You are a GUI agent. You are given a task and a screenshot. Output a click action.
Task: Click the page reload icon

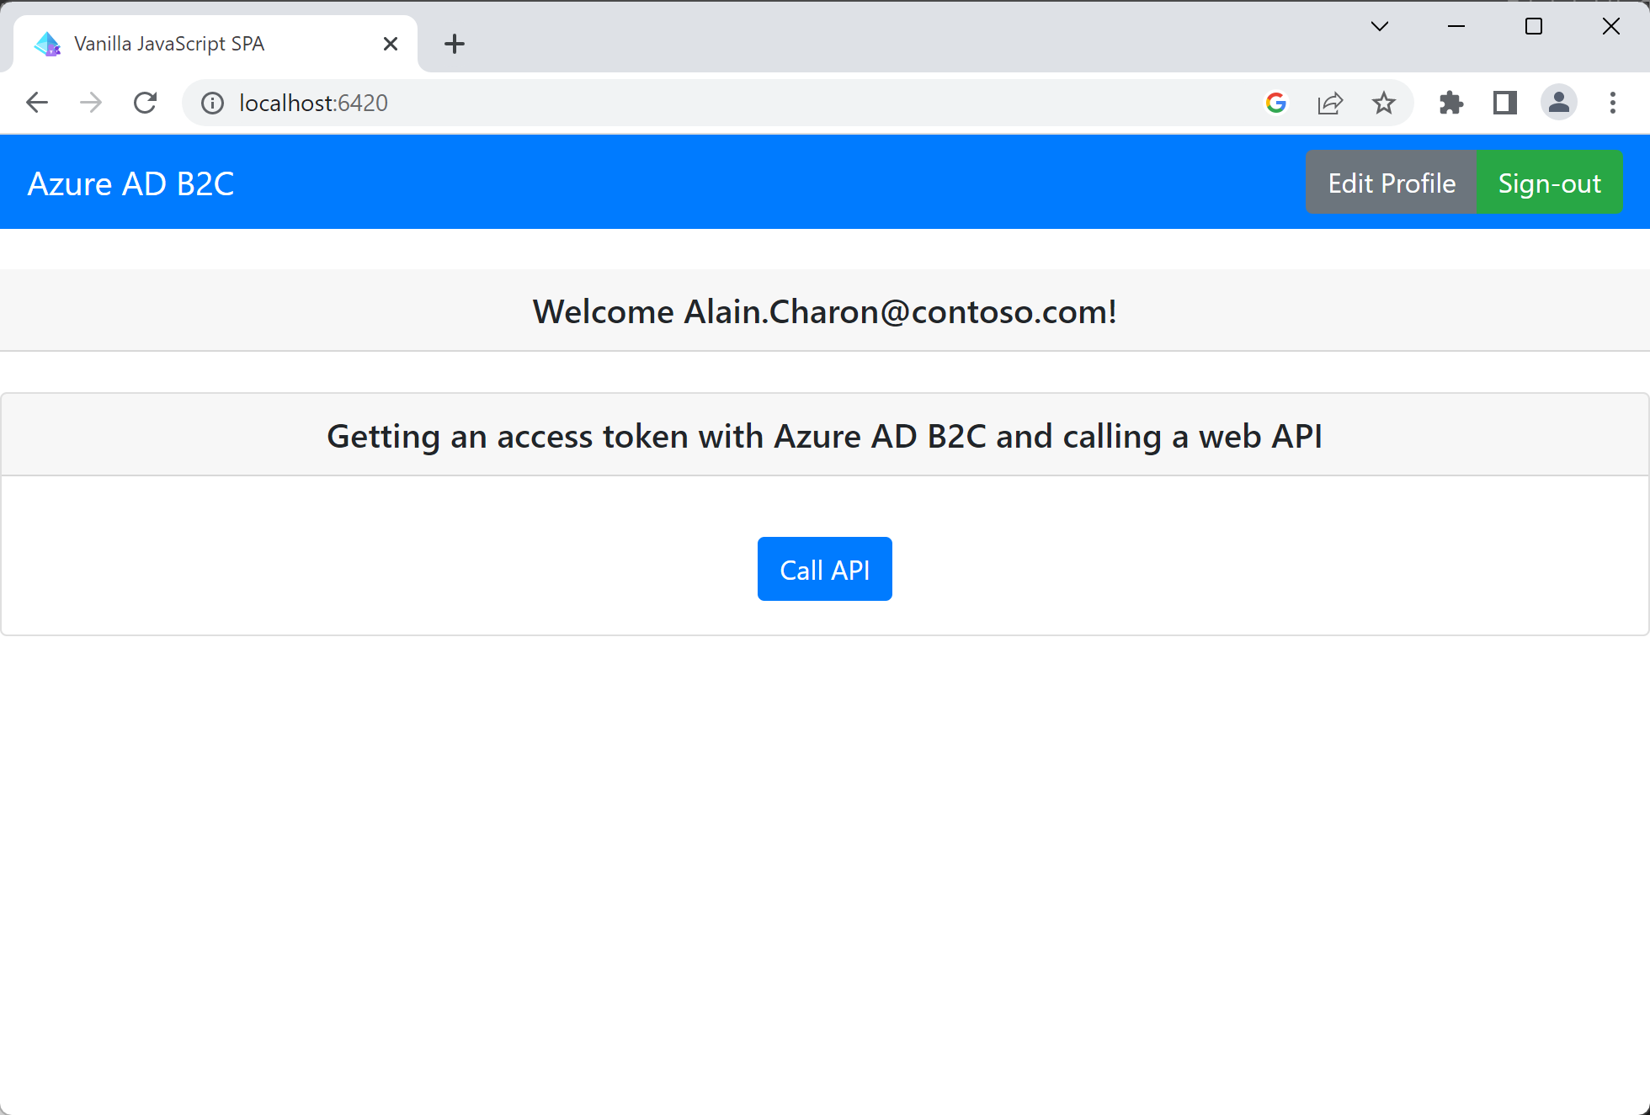pyautogui.click(x=146, y=104)
